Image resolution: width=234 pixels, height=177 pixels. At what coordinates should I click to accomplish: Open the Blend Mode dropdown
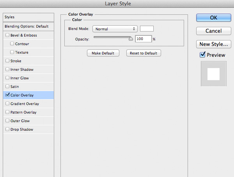click(x=115, y=29)
